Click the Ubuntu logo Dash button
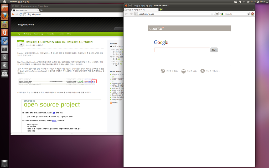 tap(5, 2)
